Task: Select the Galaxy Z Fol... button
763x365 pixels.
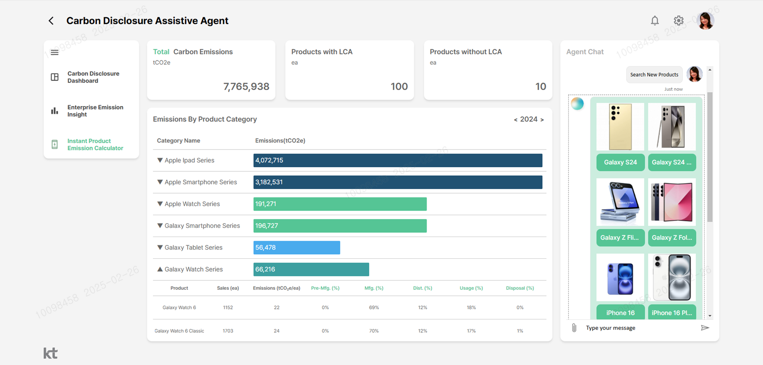Action: [x=672, y=237]
